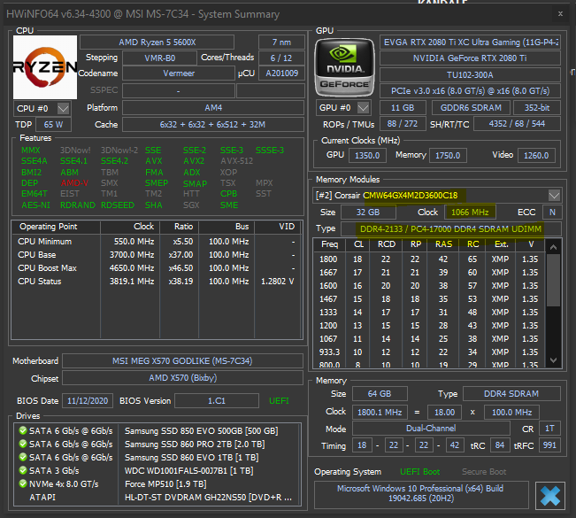Close the System Summary window title bar X
576x518 pixels.
pos(560,13)
